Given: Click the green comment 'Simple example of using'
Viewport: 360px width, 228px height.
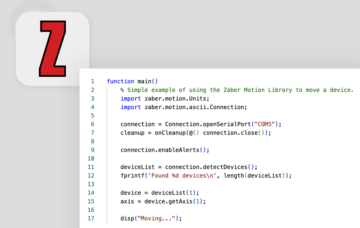Looking at the screenshot, I should tap(167, 90).
